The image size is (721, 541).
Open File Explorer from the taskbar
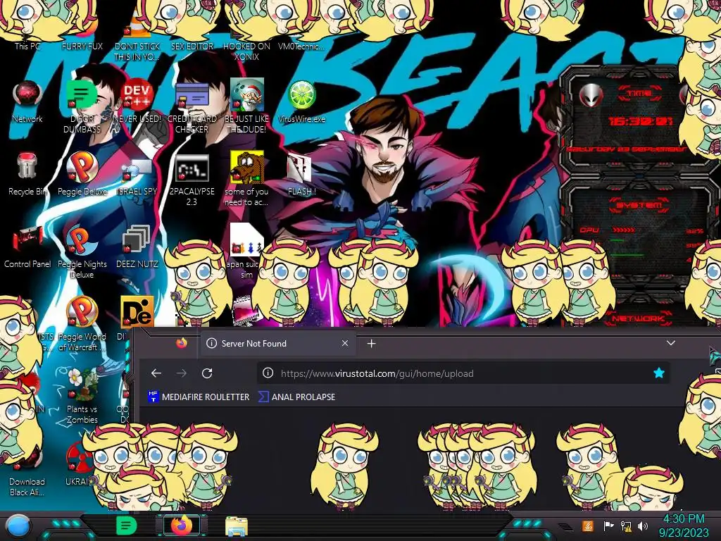[x=237, y=526]
